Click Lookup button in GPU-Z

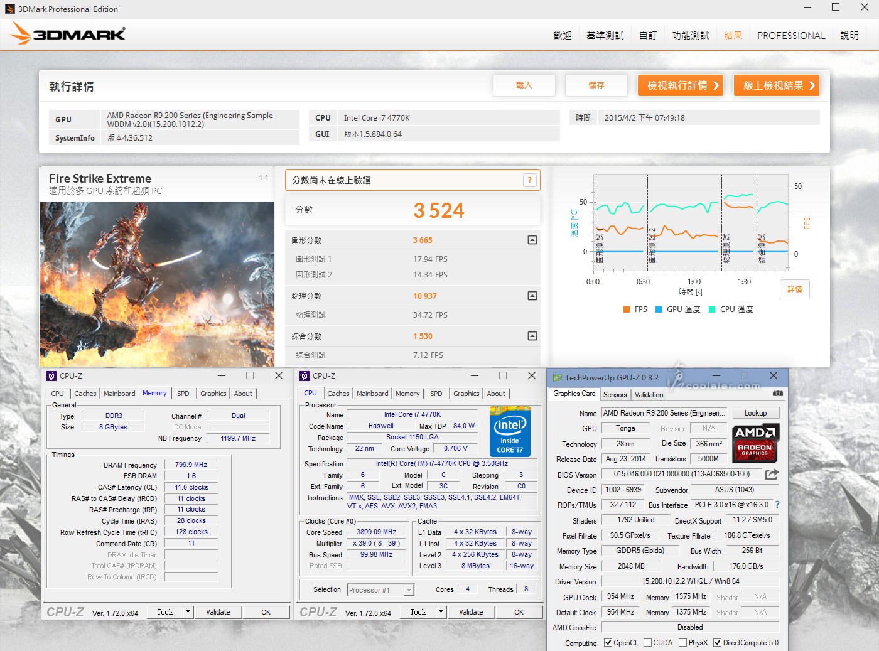coord(755,413)
